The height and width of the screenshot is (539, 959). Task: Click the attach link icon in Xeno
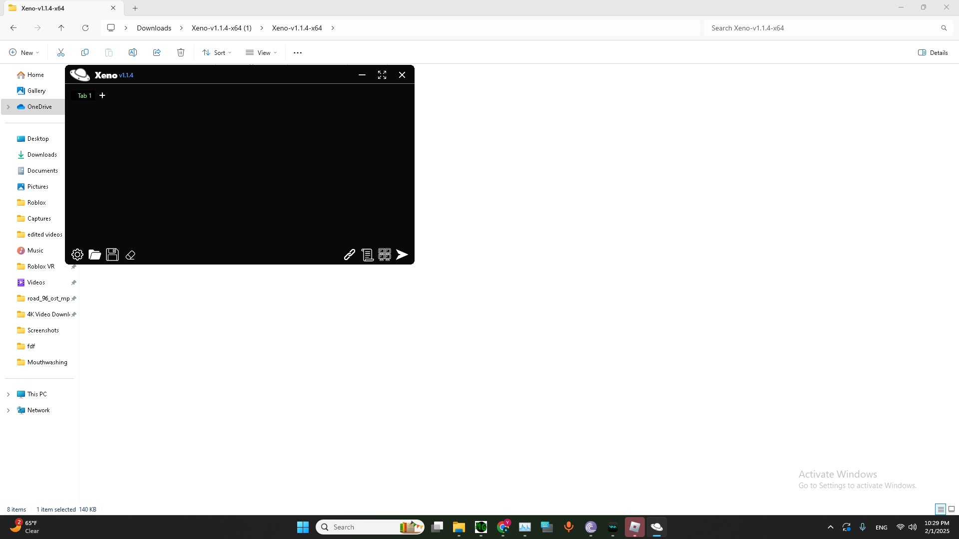(350, 255)
